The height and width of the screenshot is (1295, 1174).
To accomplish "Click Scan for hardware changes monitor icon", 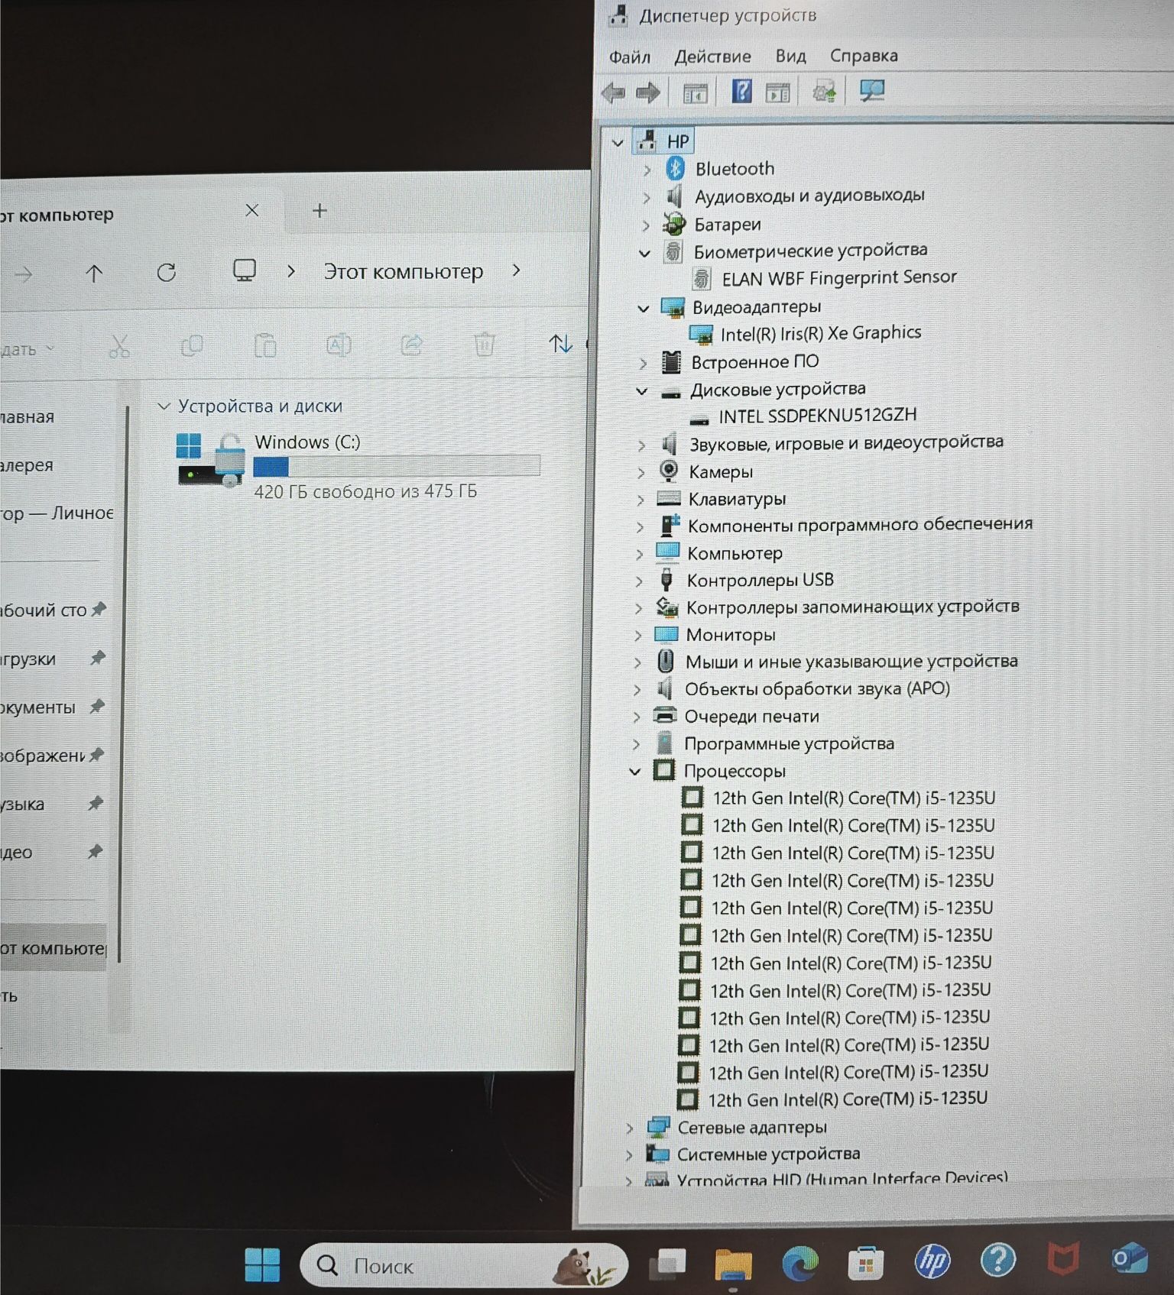I will (x=872, y=91).
